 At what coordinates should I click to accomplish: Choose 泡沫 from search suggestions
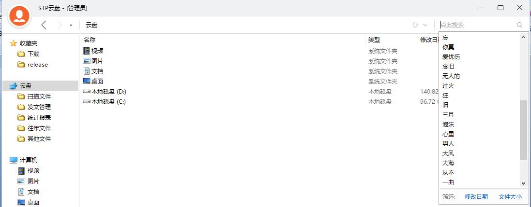point(448,124)
